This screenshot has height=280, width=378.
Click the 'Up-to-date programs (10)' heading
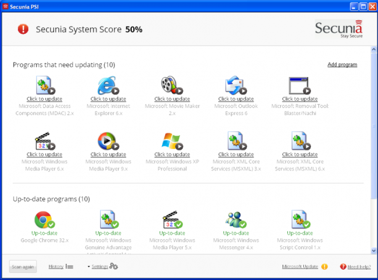51,199
